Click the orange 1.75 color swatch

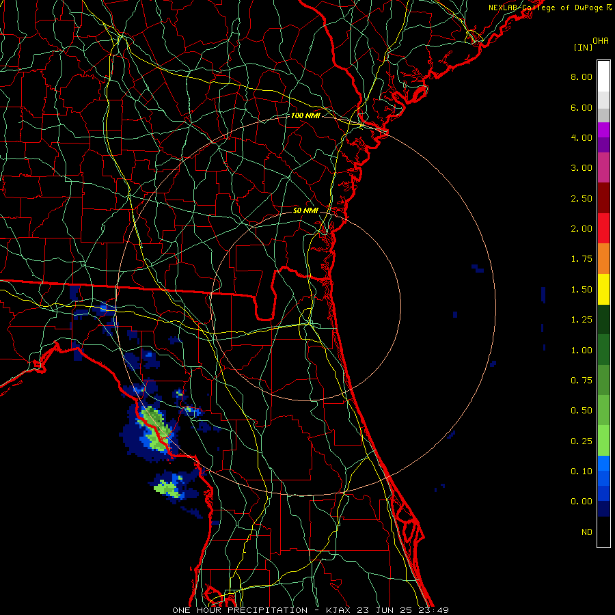pyautogui.click(x=603, y=258)
